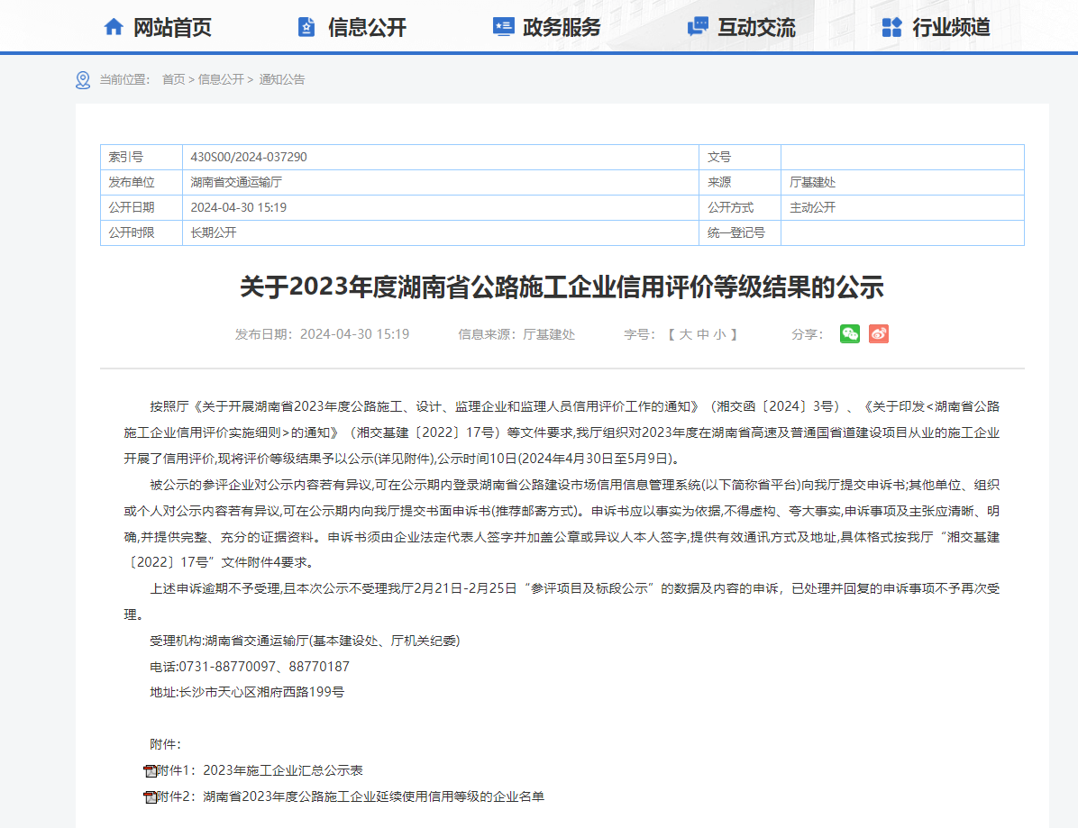Set font size to 小
The image size is (1078, 828).
(x=719, y=334)
